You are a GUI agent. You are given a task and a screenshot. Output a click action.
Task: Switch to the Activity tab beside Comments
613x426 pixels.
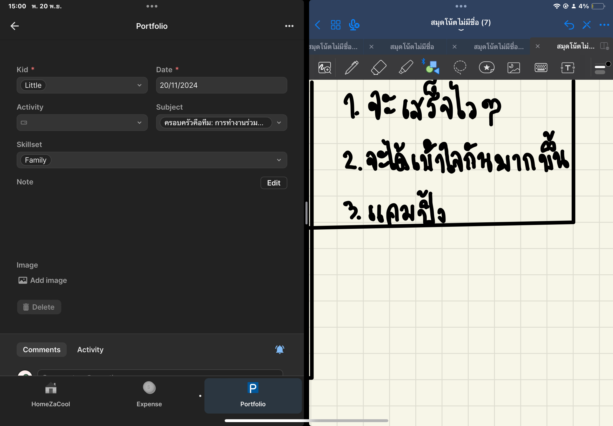click(90, 349)
